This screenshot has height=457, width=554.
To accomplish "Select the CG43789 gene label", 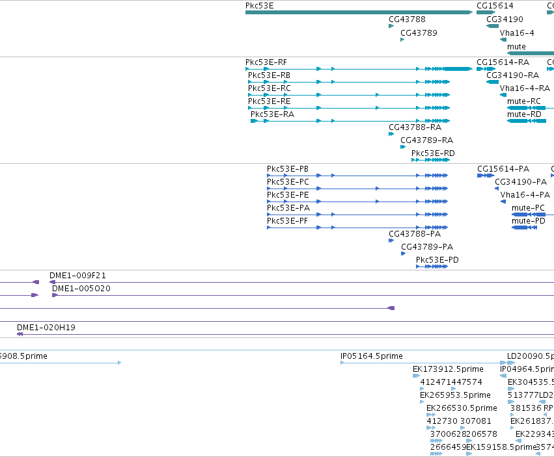I will click(x=419, y=33).
